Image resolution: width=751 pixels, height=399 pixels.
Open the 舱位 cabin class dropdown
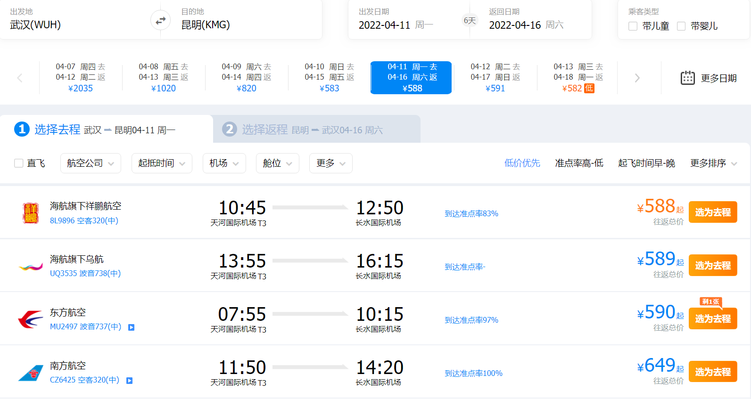[277, 163]
